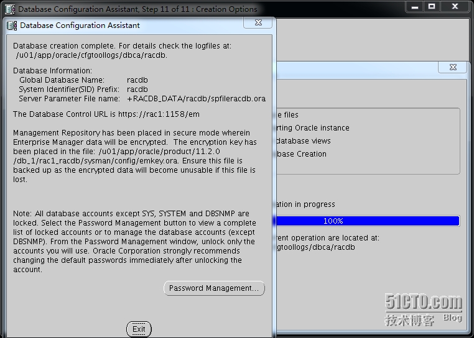Click the 'Note: All database accounts' paragraph
Screen dimensions: 474x338
134,241
